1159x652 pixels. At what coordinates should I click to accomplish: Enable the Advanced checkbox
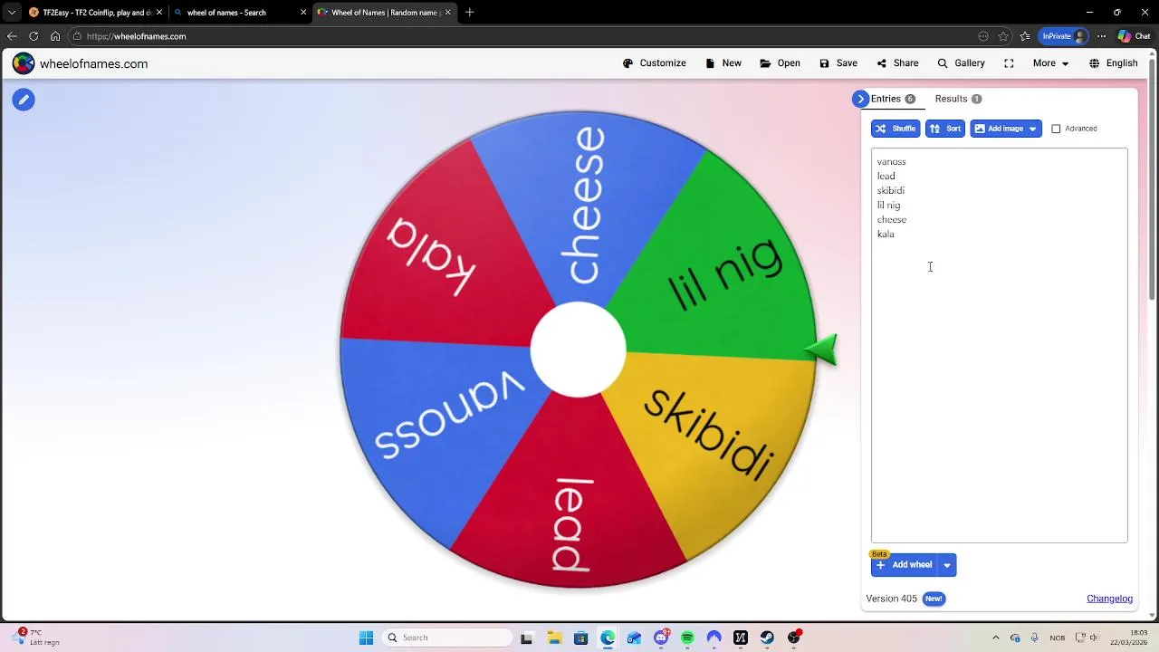coord(1056,129)
